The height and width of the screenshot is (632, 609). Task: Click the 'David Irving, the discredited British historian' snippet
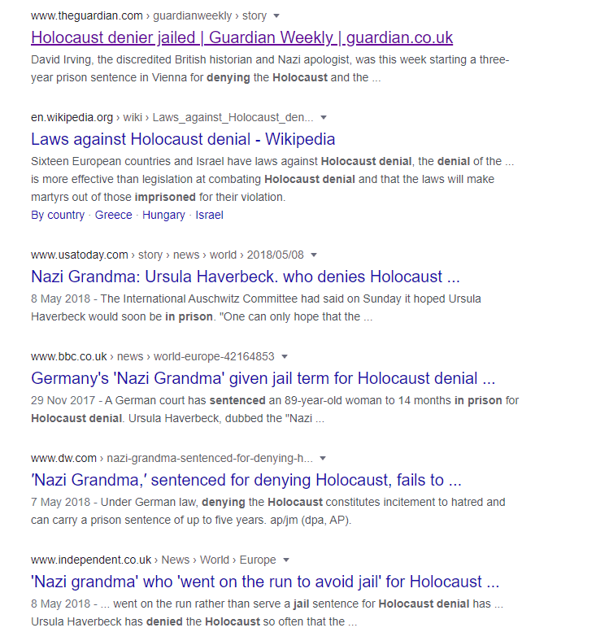tap(270, 68)
